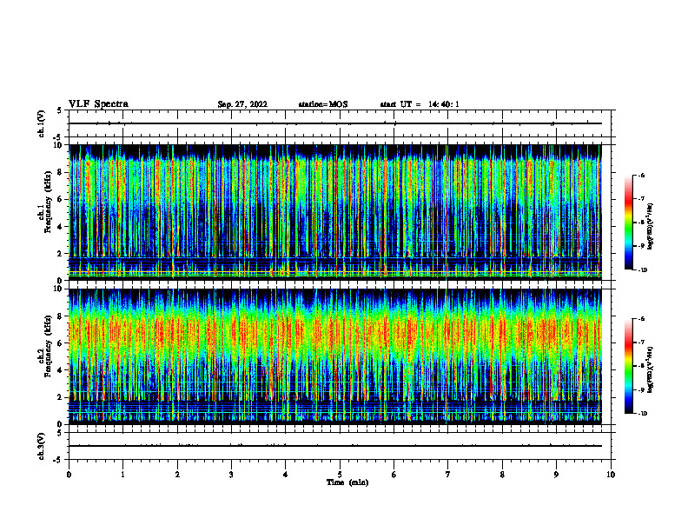Viewport: 688px width, 532px height.
Task: Click the "10" tick on the time axis
Action: (x=611, y=475)
